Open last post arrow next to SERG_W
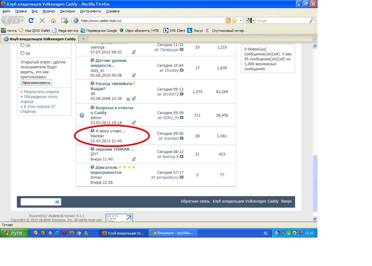 coord(182,118)
